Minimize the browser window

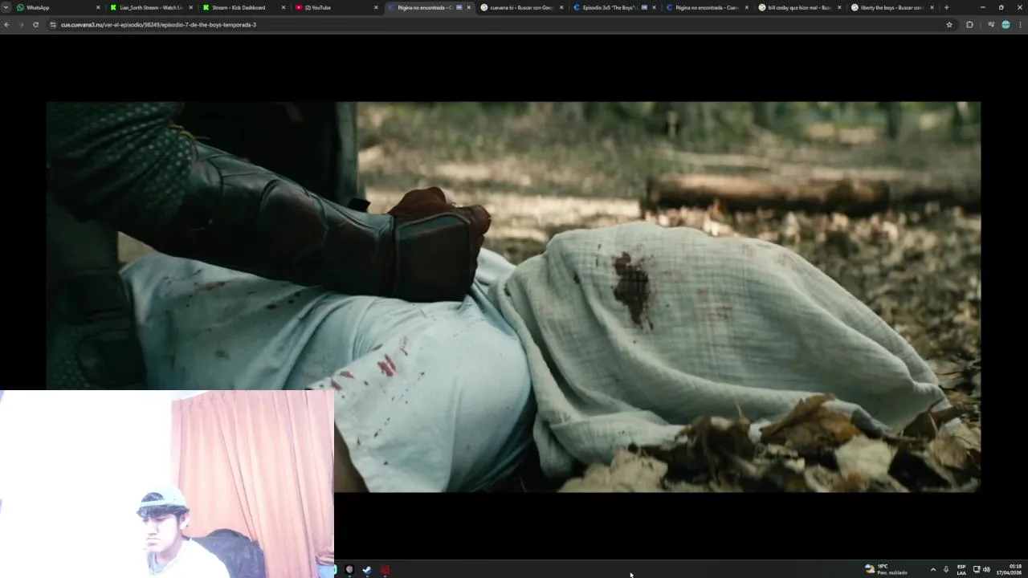[982, 7]
